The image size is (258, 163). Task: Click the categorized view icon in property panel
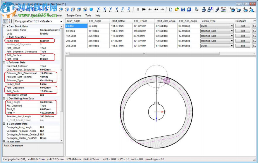coord(5,21)
